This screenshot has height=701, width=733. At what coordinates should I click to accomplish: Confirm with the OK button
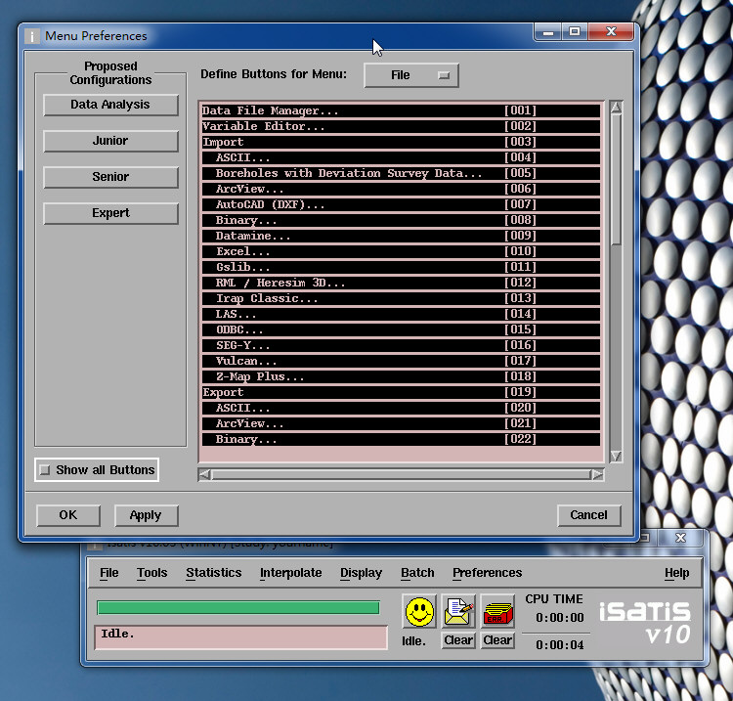(68, 515)
